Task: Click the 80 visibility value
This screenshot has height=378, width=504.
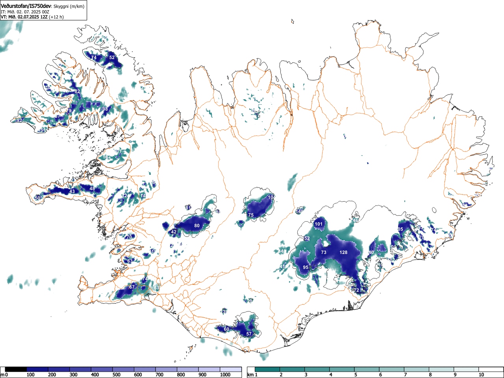Action: point(197,226)
